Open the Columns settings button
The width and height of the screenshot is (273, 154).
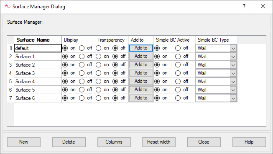pos(114,142)
